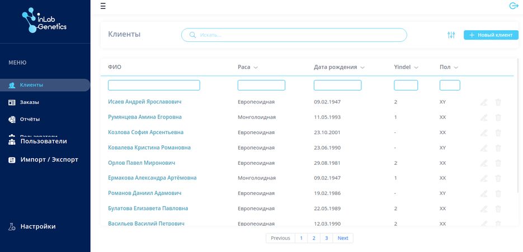Click edit icon for Булатова Елизавета Павловна
This screenshot has width=523, height=252.
[x=484, y=208]
